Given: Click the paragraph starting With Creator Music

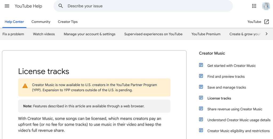Looking at the screenshot, I should 90,124.
